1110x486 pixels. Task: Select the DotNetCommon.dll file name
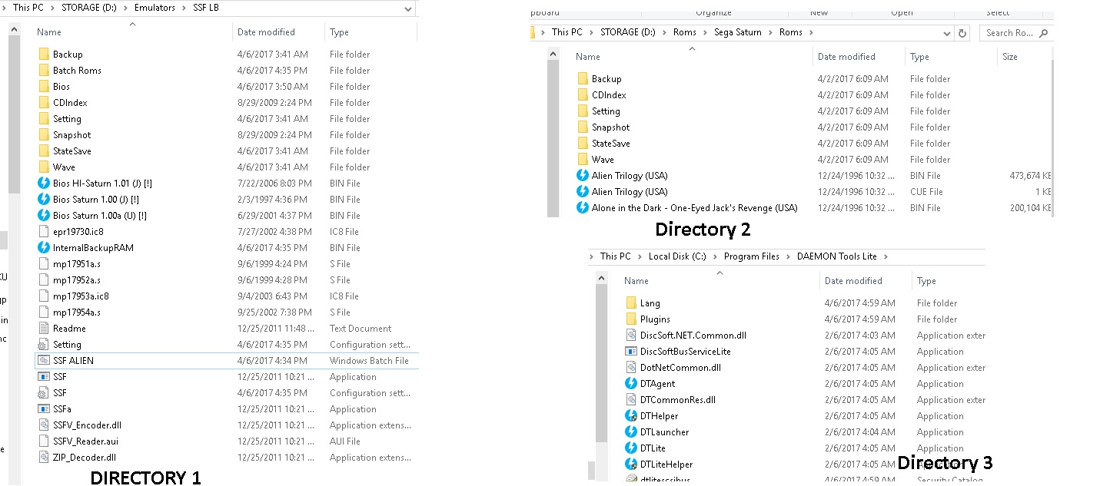coord(680,368)
